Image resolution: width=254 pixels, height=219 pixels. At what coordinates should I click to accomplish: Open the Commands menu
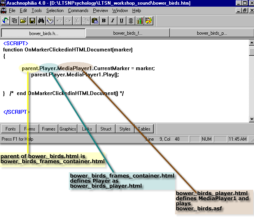78,11
